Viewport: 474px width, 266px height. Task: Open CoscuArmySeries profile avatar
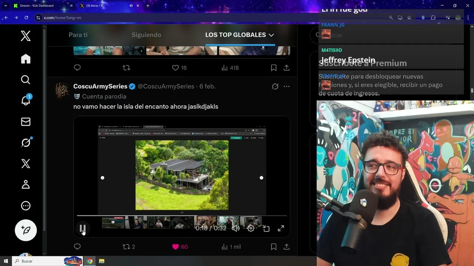[62, 90]
